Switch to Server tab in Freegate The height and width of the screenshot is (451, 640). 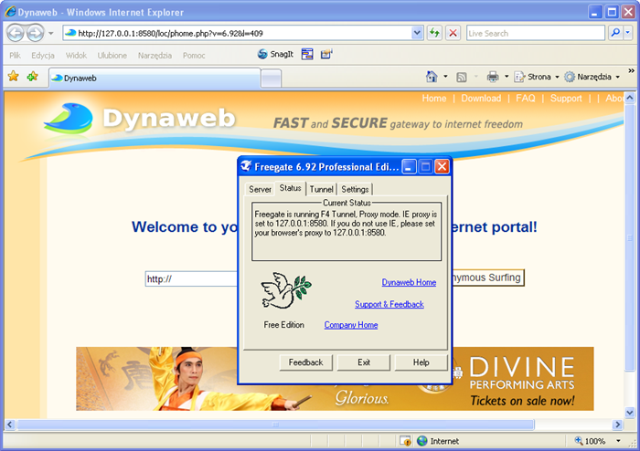(x=260, y=190)
